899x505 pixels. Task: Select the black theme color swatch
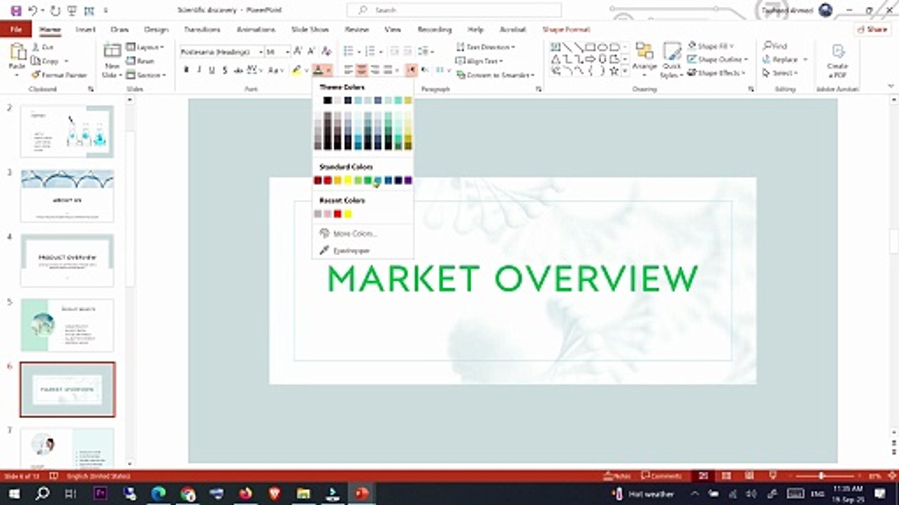(x=327, y=100)
